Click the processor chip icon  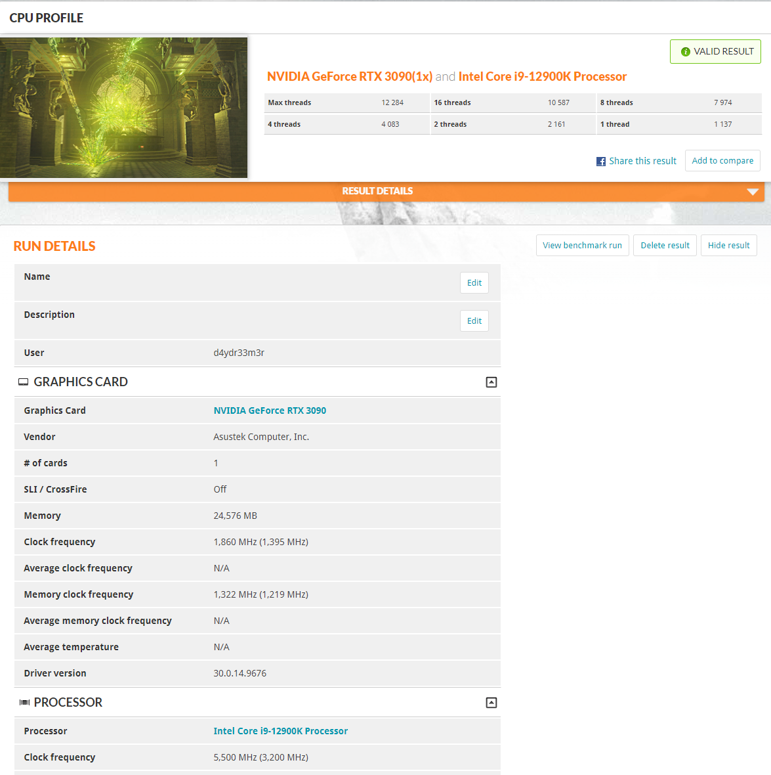coord(24,702)
